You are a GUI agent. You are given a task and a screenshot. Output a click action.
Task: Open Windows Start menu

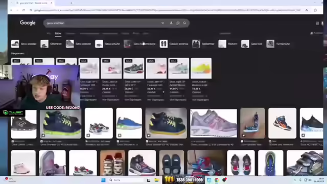[103, 180]
